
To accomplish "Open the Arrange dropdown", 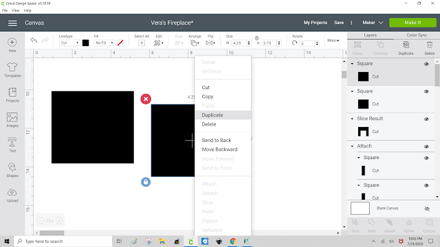I will (x=195, y=43).
